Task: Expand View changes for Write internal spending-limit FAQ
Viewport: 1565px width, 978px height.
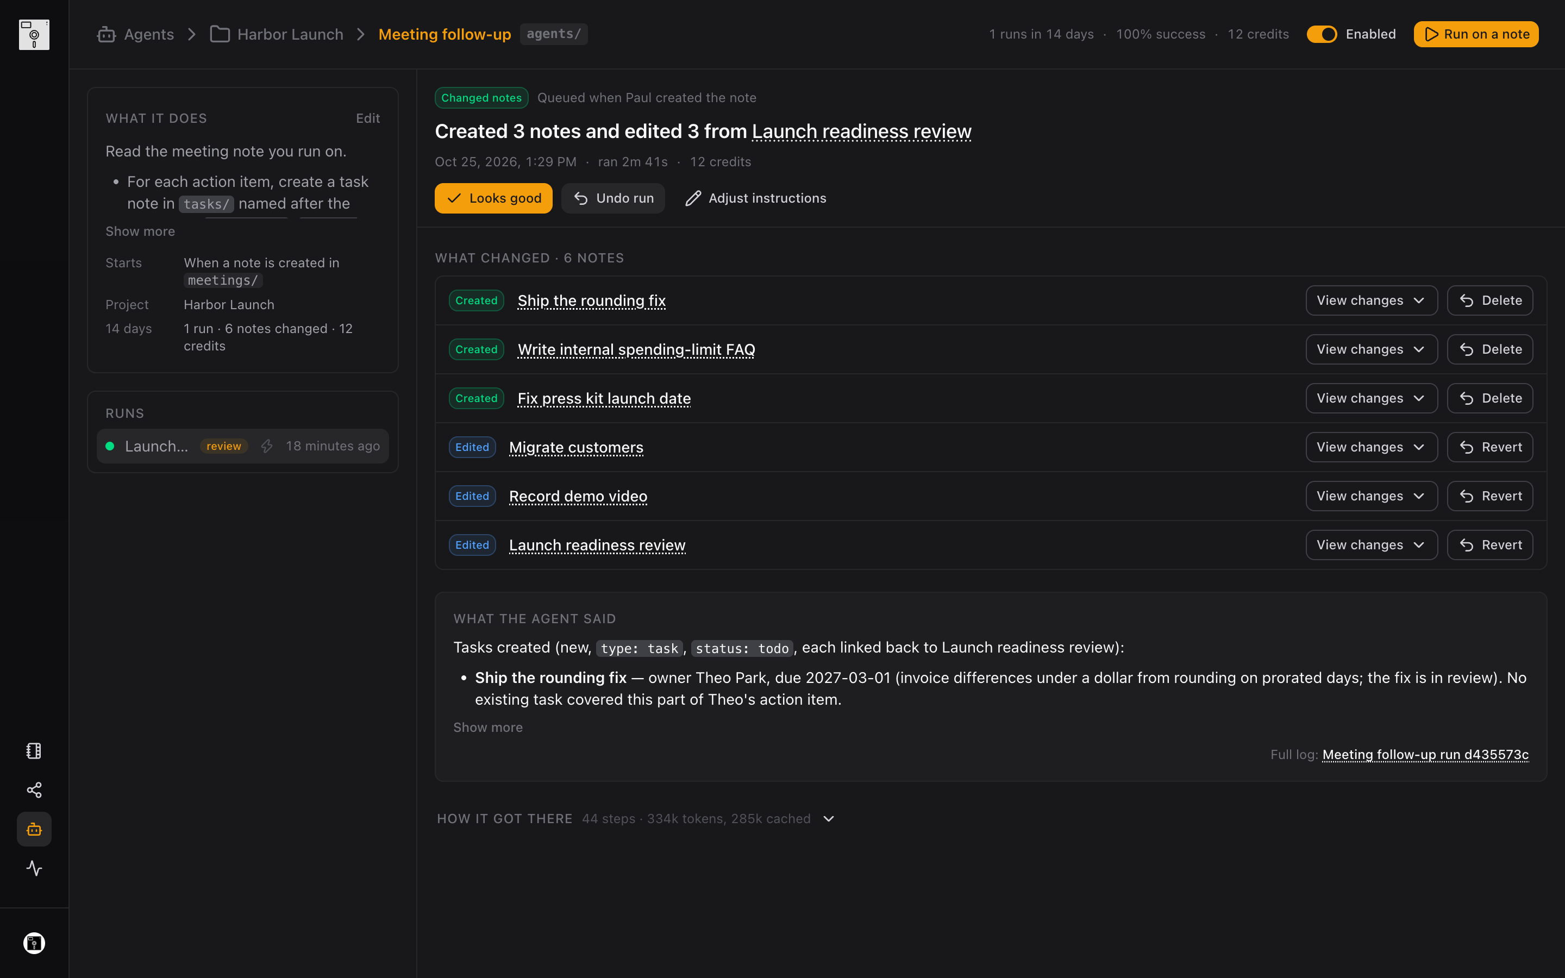Action: (x=1372, y=349)
